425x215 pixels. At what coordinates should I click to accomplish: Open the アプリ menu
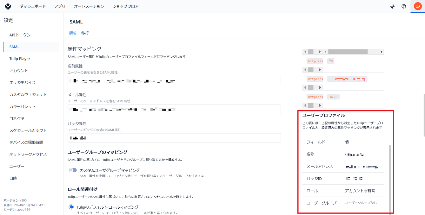tap(60, 6)
